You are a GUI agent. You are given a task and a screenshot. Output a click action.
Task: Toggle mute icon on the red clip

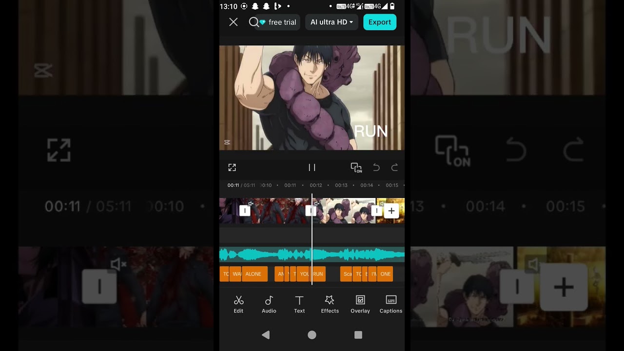[x=251, y=203]
